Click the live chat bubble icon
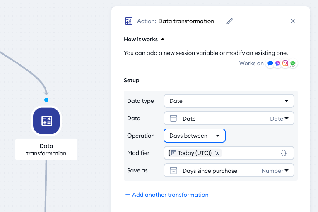 coord(270,64)
